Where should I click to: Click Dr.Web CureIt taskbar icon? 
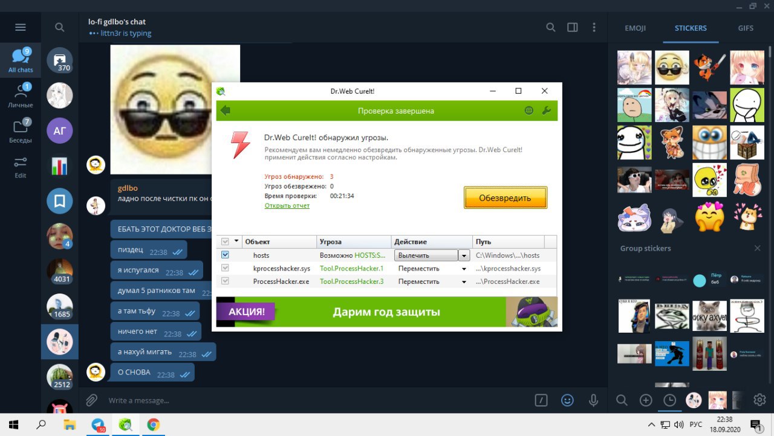point(125,425)
